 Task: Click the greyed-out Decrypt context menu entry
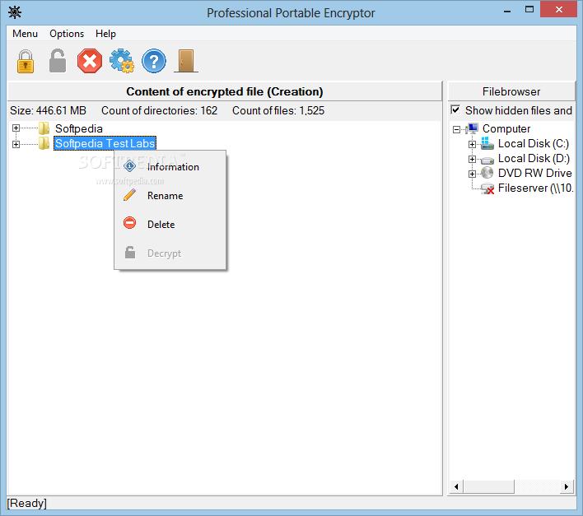[x=170, y=253]
